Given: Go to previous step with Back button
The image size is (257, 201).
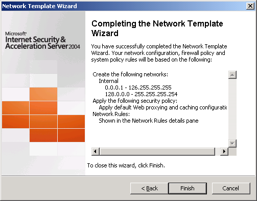Looking at the screenshot, I should tap(149, 188).
